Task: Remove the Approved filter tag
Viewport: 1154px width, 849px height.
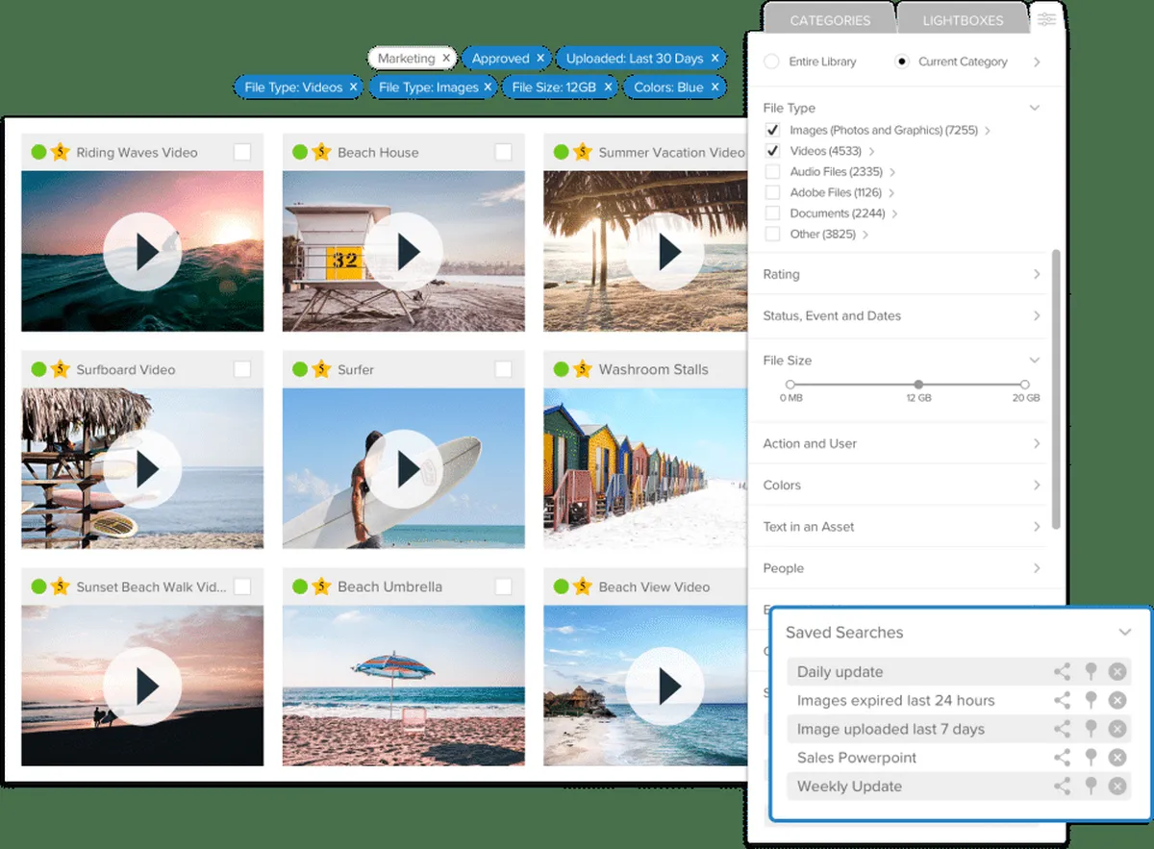Action: 540,59
